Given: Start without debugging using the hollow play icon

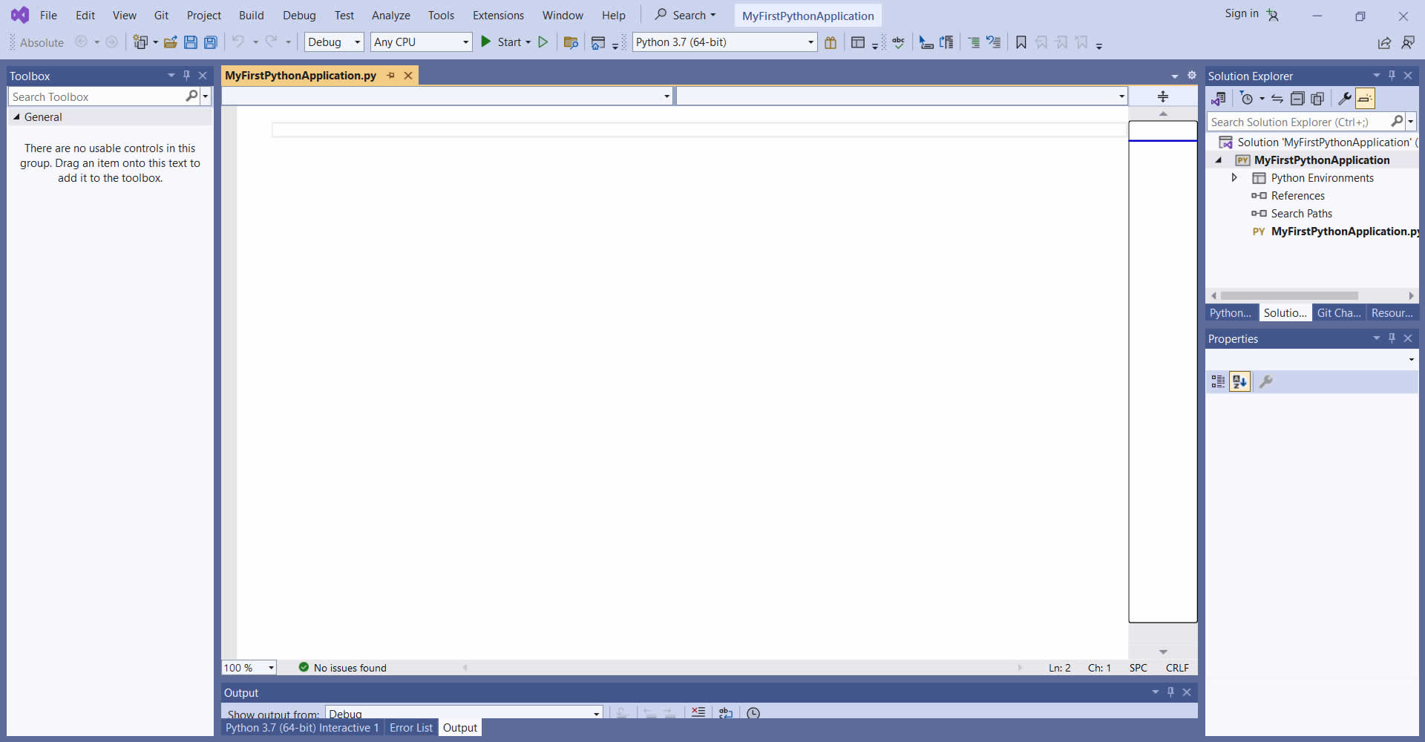Looking at the screenshot, I should point(543,42).
